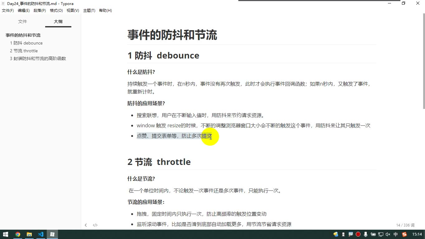Image resolution: width=425 pixels, height=239 pixels.
Task: Click the main title 事件的防抖和节流
Action: coord(172,35)
